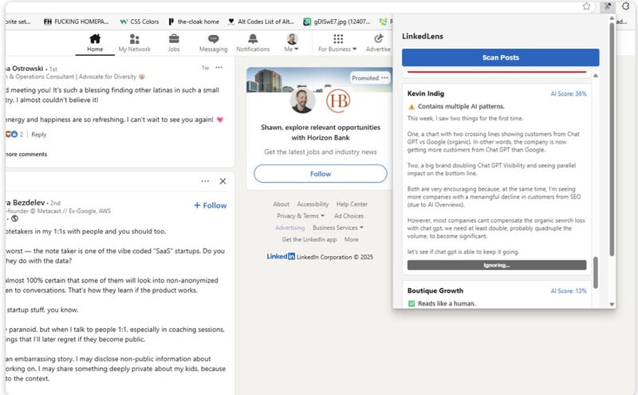Expand the For Business menu
This screenshot has height=395, width=638.
pos(337,43)
